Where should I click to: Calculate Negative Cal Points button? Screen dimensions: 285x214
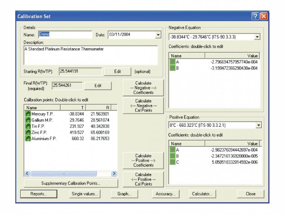click(x=143, y=105)
